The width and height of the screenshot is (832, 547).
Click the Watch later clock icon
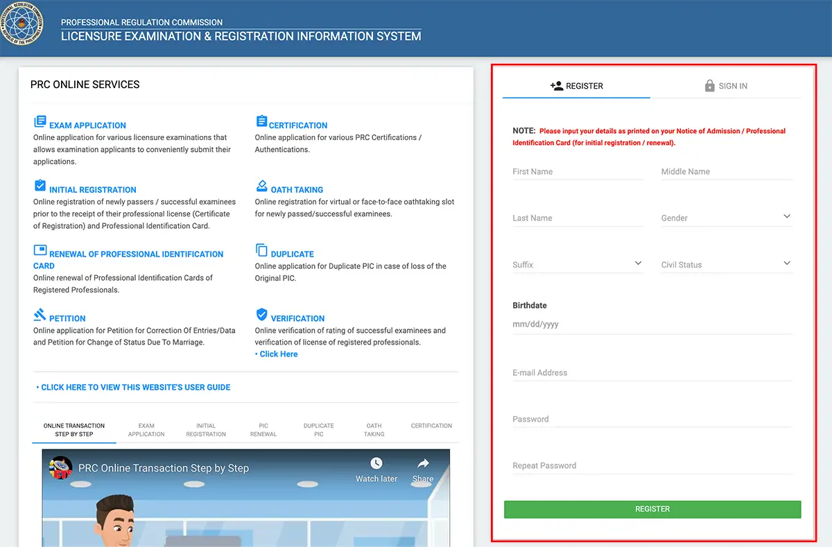click(376, 463)
